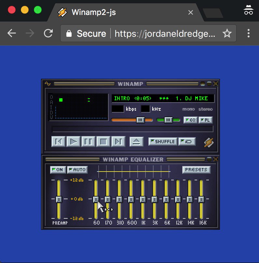Open Chrome three-dot menu
259x263 pixels.
pyautogui.click(x=249, y=33)
